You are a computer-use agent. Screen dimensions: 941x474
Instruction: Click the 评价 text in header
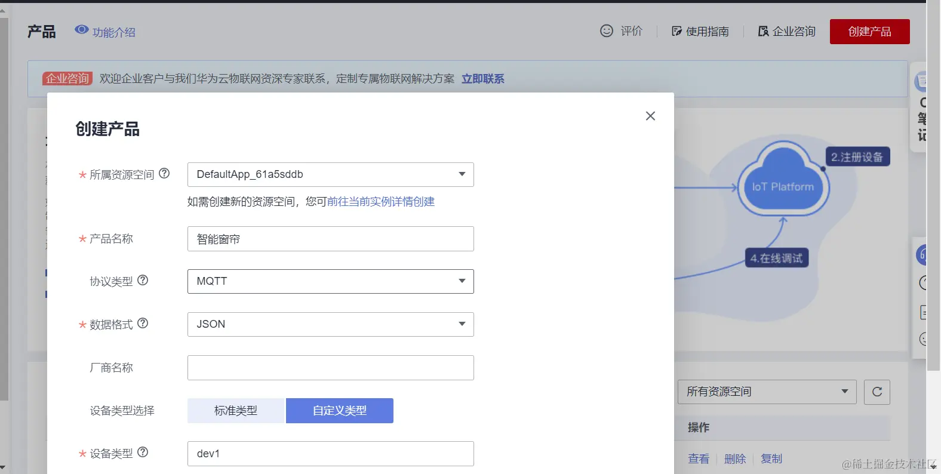click(631, 31)
